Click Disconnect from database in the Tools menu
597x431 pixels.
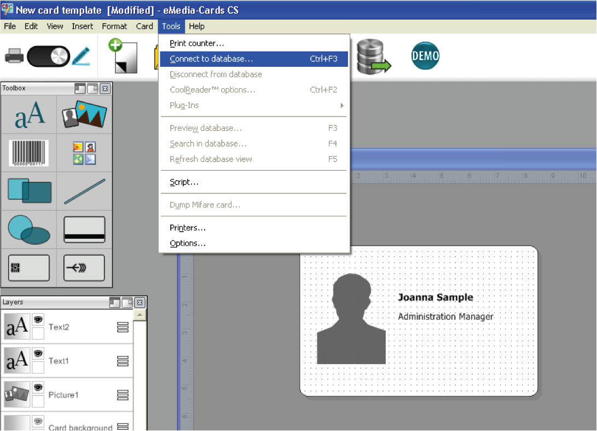click(254, 74)
